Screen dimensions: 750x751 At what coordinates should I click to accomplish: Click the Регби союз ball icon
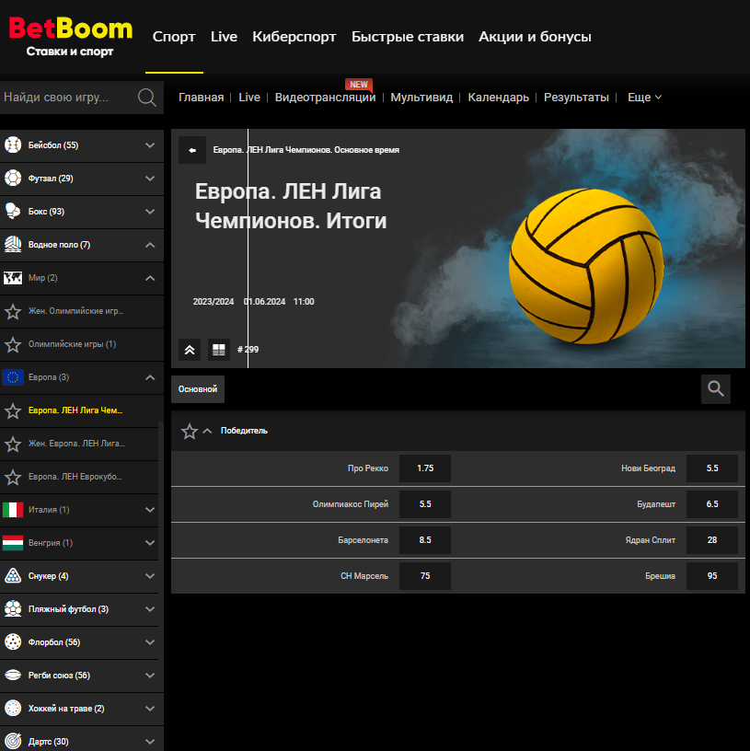coord(13,675)
